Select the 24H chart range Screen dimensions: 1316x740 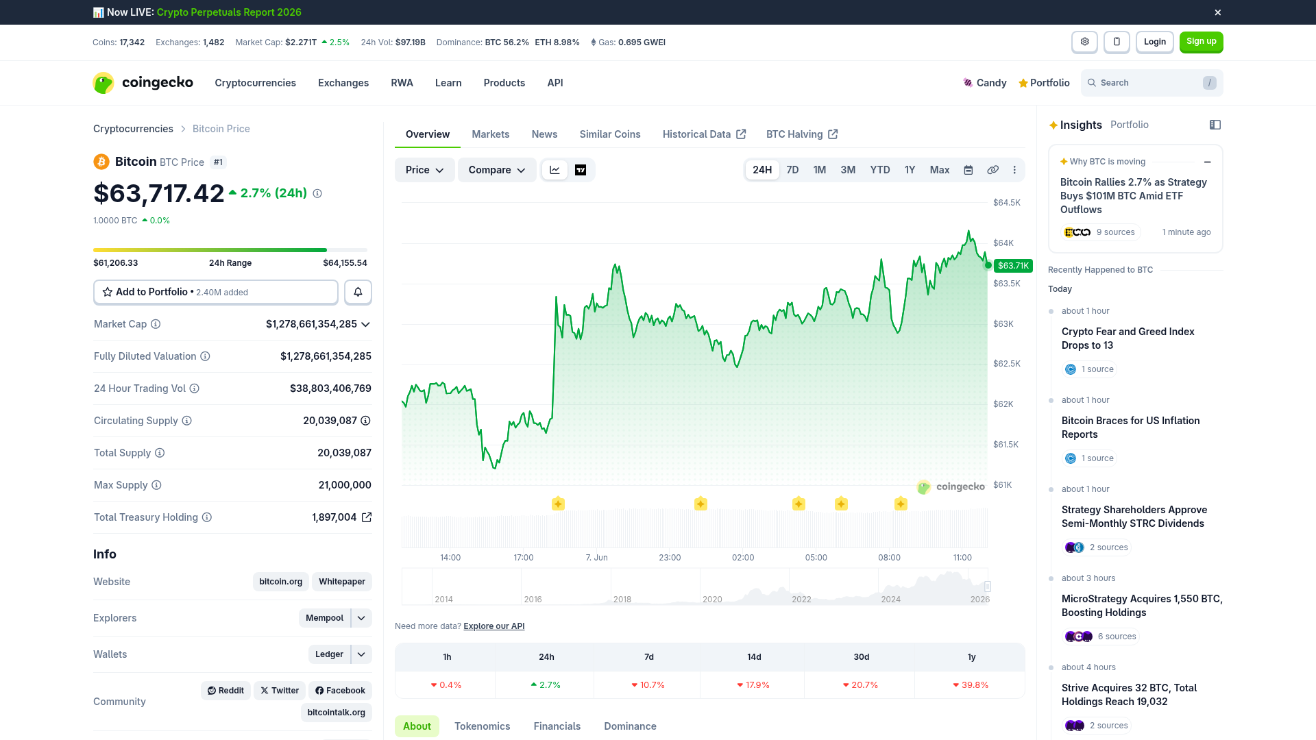click(x=762, y=170)
